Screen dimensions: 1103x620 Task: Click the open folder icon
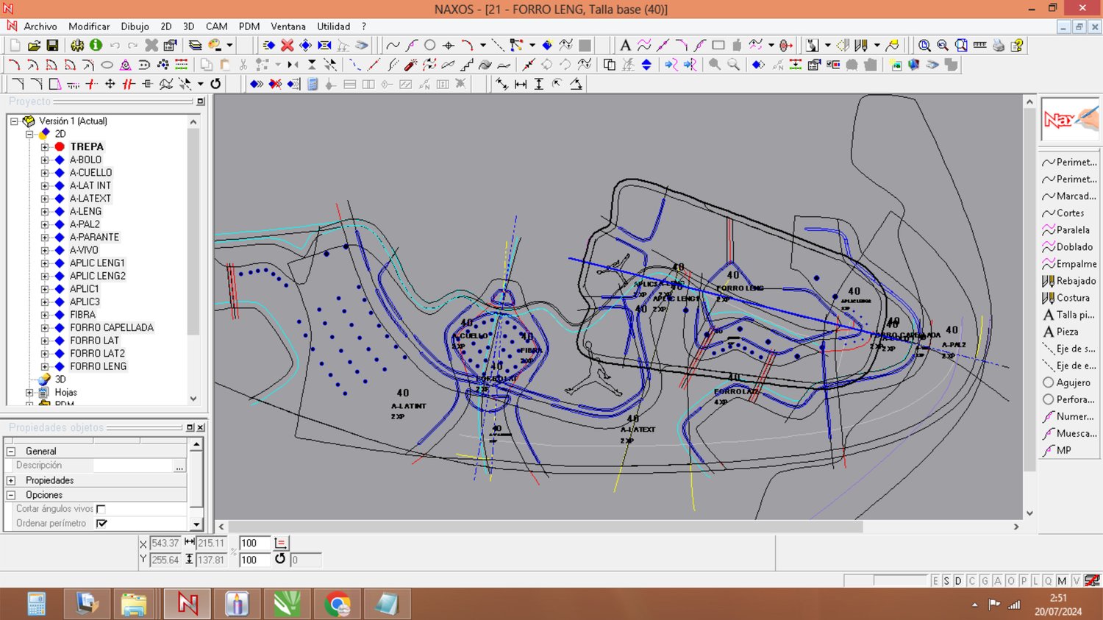point(34,46)
